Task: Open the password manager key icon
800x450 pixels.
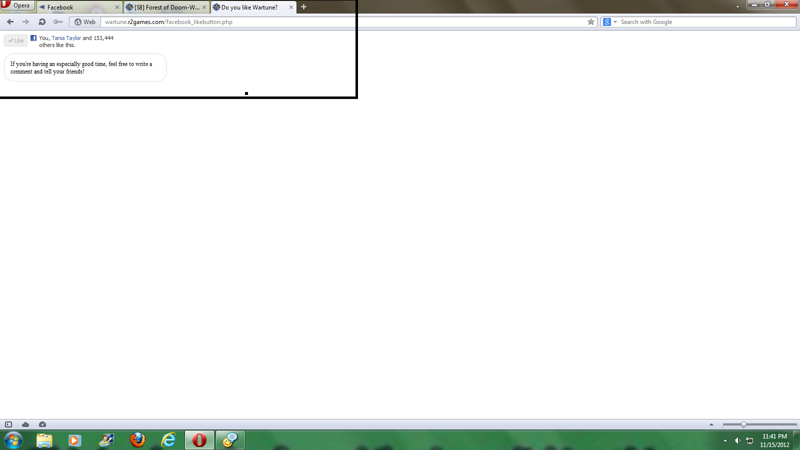Action: point(58,22)
